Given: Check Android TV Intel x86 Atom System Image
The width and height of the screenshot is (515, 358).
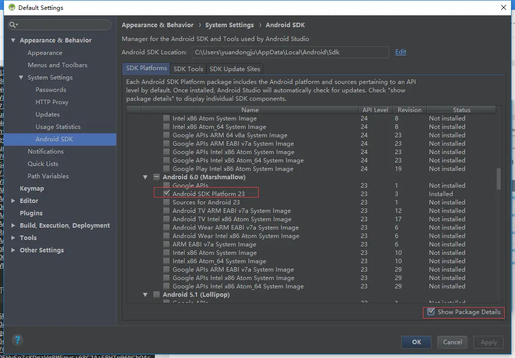Looking at the screenshot, I should 167,219.
